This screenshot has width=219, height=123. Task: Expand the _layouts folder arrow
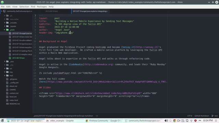pyautogui.click(x=5, y=26)
